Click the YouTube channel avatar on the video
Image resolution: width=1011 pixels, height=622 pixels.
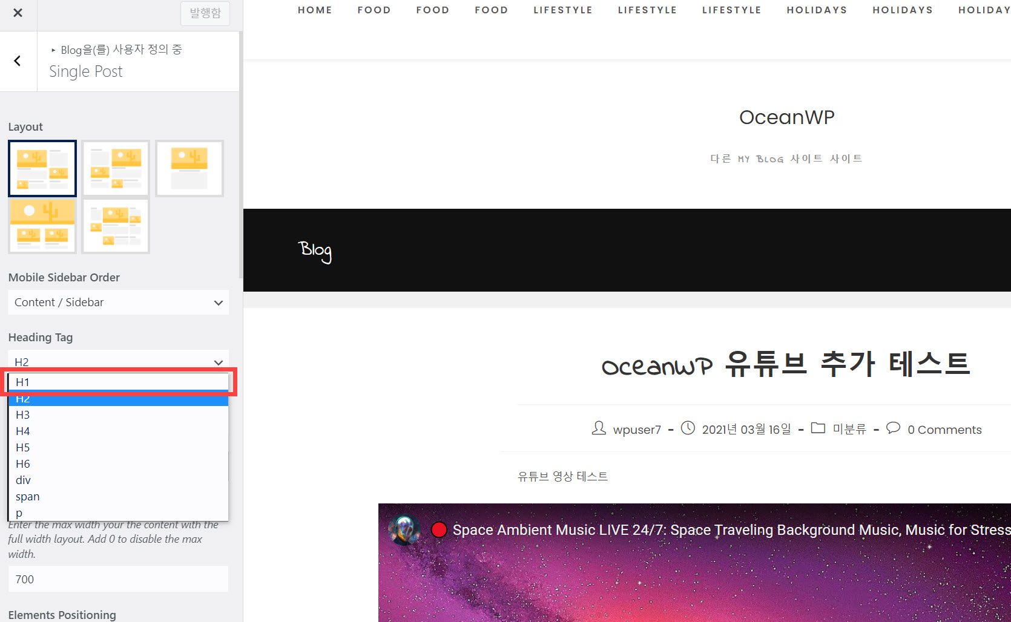click(404, 529)
